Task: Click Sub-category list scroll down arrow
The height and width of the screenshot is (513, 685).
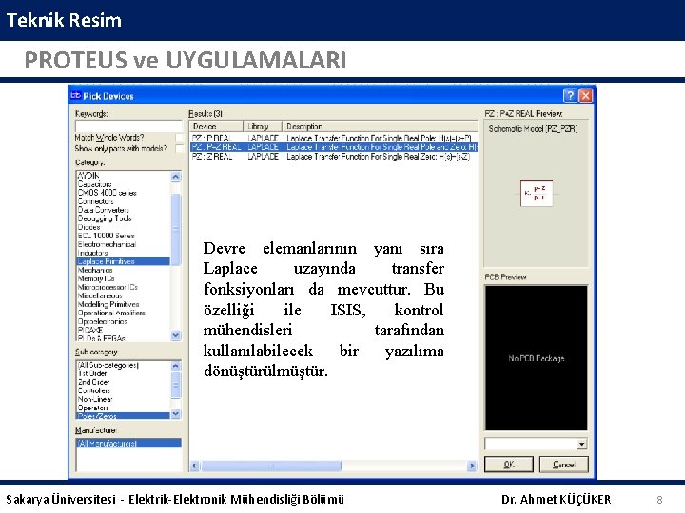Action: click(176, 413)
